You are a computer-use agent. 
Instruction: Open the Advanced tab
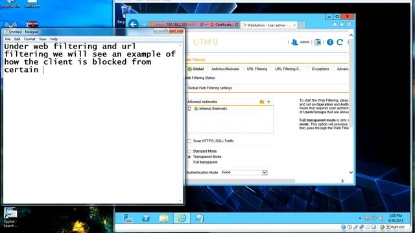pyautogui.click(x=342, y=69)
